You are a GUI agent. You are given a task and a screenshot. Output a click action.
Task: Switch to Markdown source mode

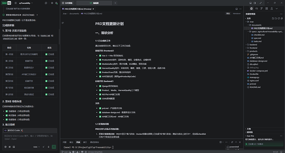pos(237,14)
